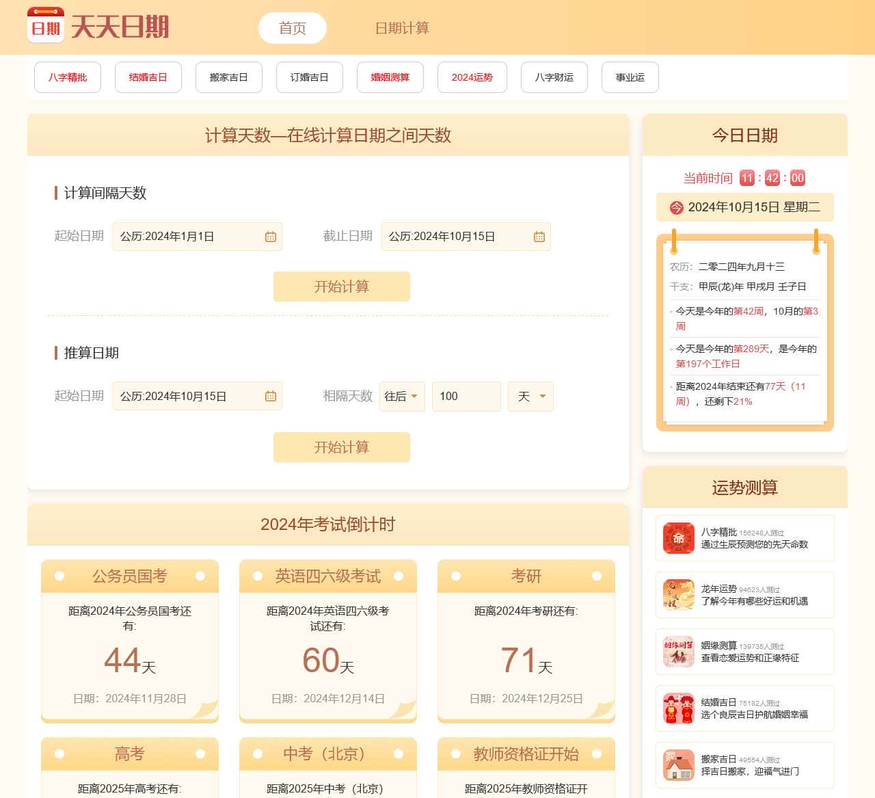Select the 事业运 quick link

(x=629, y=77)
